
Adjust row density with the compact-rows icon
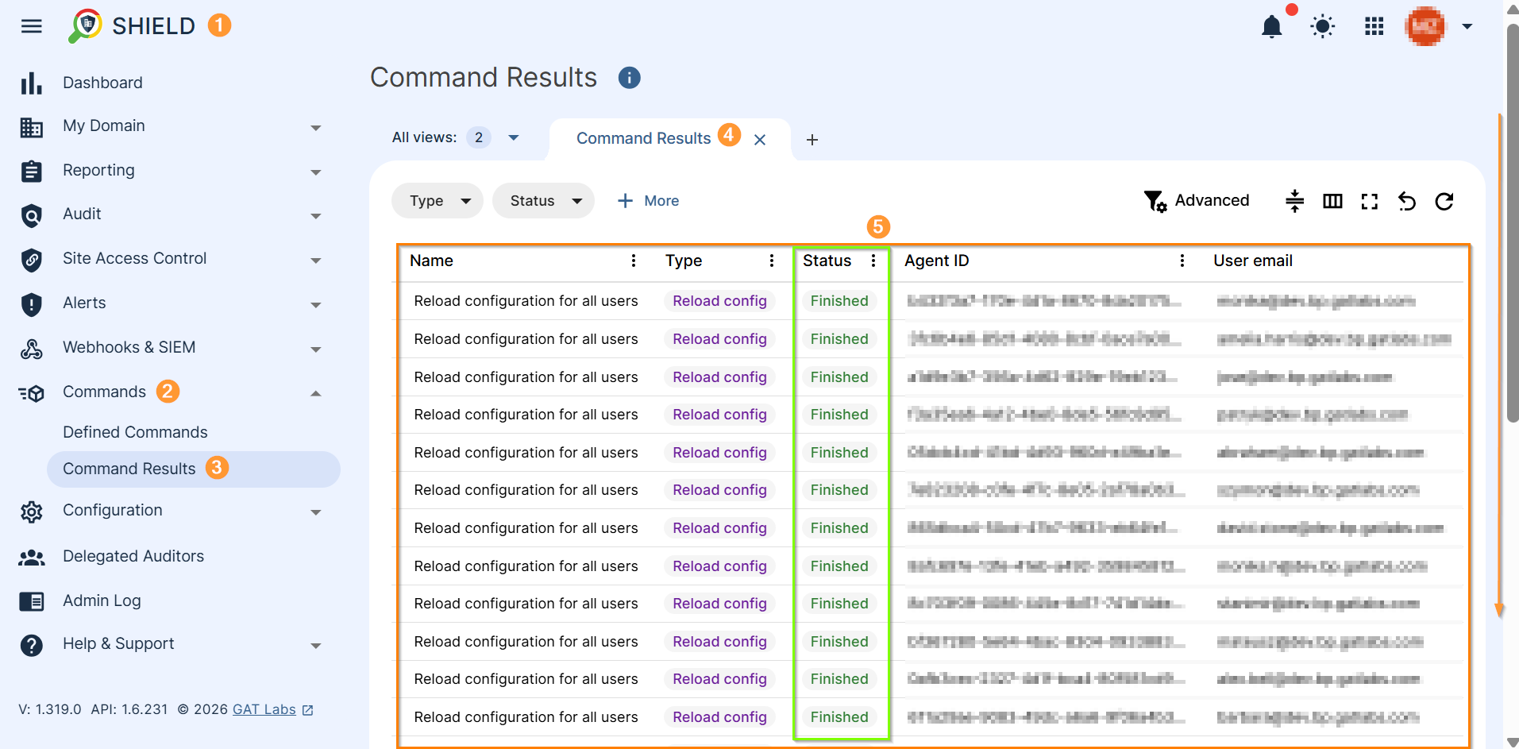point(1294,201)
